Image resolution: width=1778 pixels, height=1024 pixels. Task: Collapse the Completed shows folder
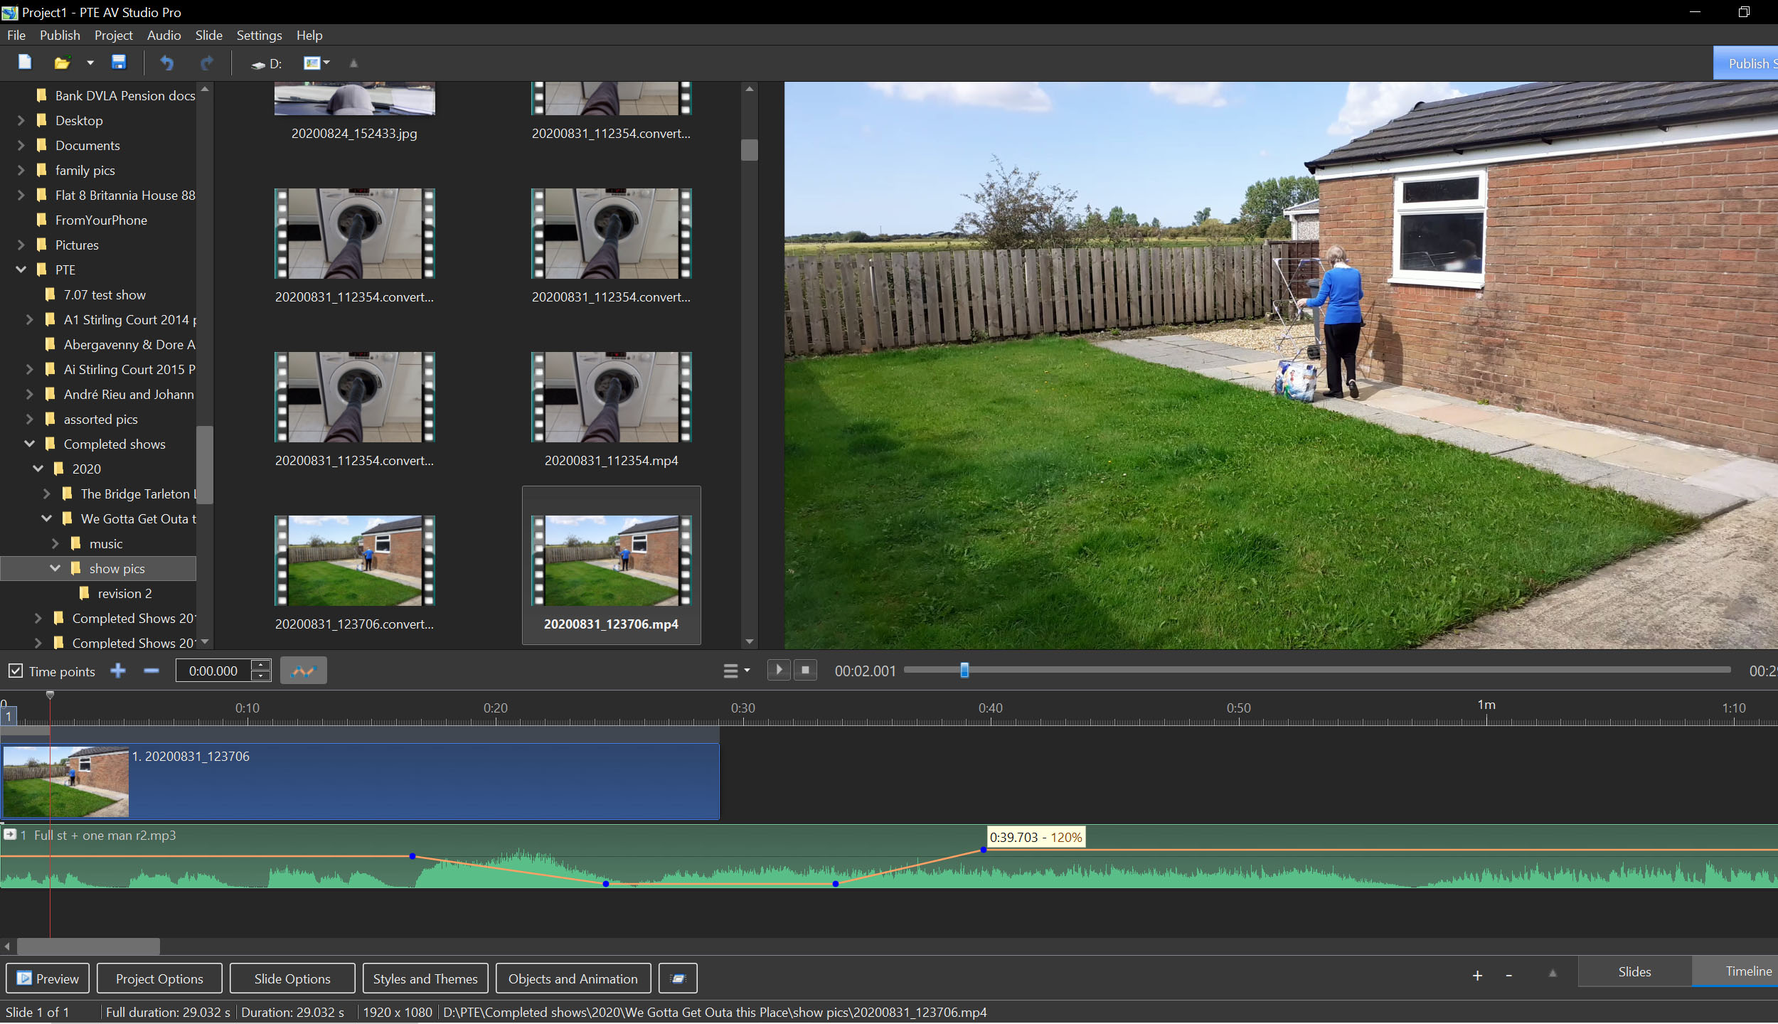[30, 444]
